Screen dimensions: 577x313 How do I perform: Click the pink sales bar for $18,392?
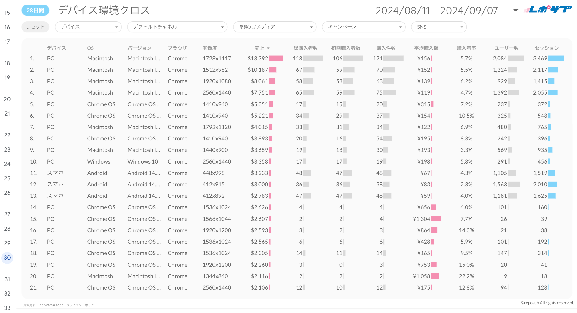pyautogui.click(x=276, y=59)
